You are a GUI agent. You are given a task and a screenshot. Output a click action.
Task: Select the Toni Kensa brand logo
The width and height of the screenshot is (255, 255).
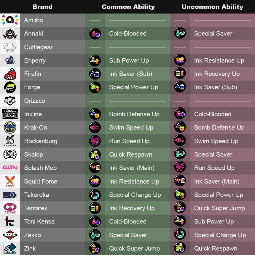(x=10, y=221)
